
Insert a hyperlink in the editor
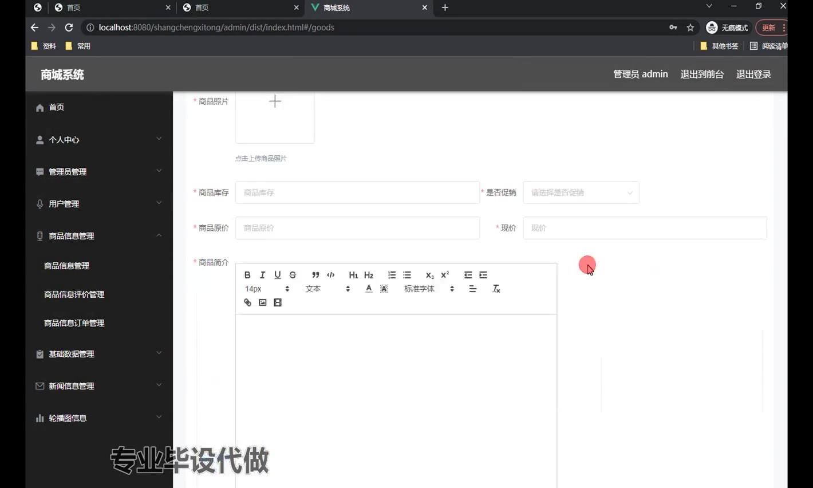[247, 302]
